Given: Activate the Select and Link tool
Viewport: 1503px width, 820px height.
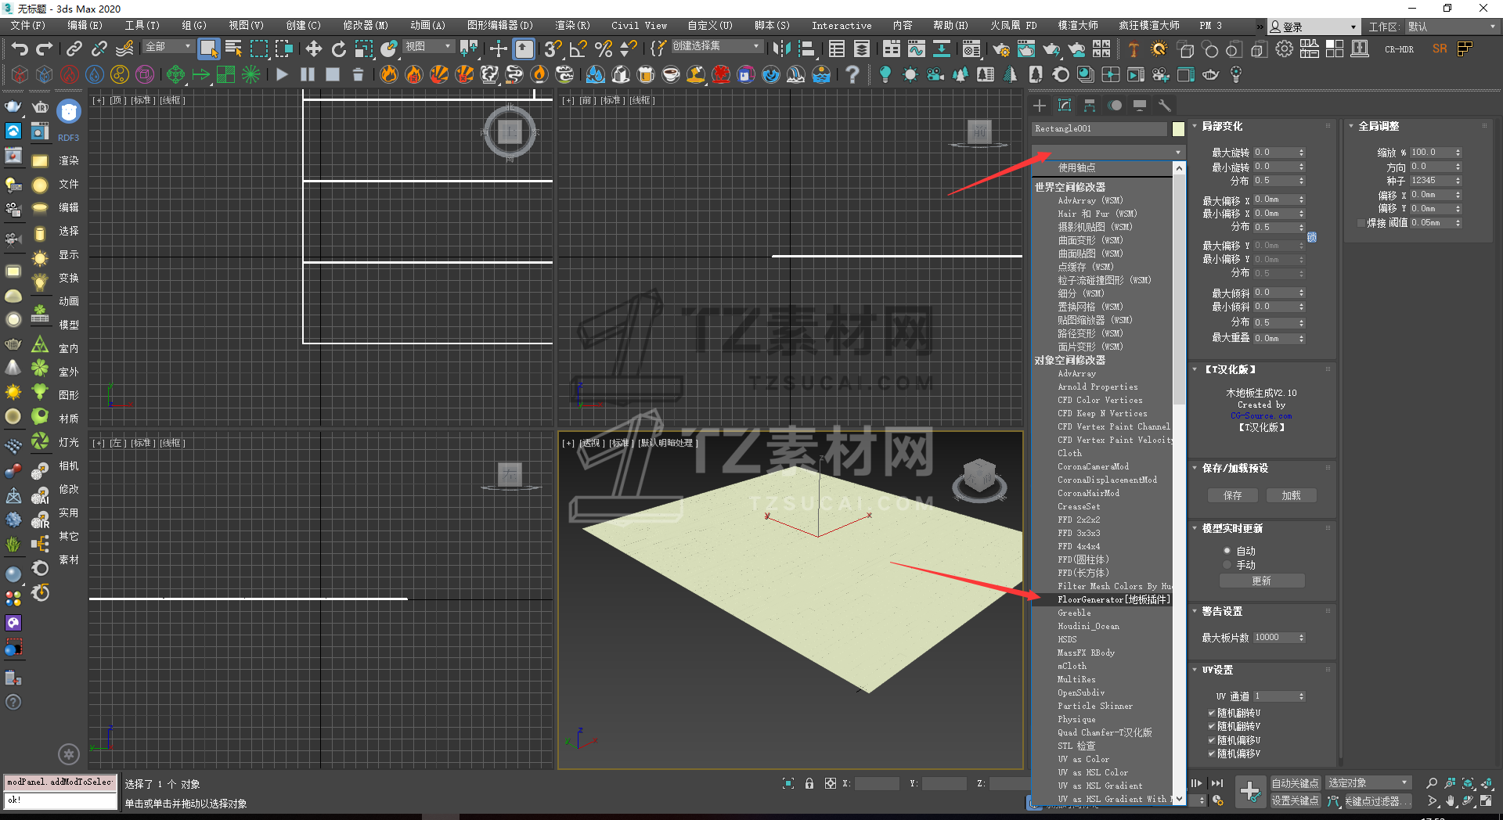Looking at the screenshot, I should pos(74,49).
